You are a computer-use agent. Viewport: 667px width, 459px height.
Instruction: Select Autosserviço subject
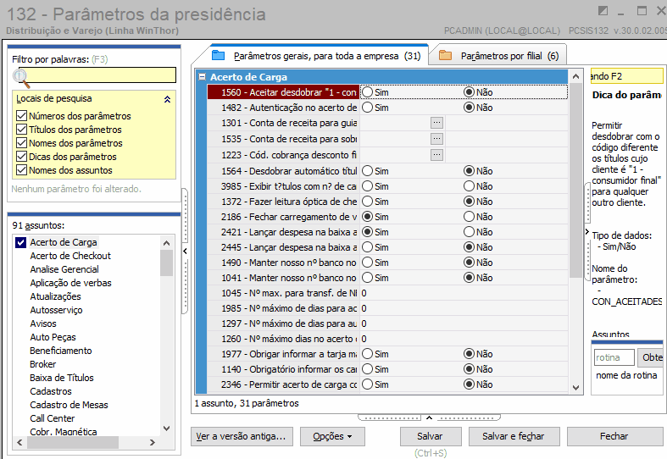click(56, 310)
